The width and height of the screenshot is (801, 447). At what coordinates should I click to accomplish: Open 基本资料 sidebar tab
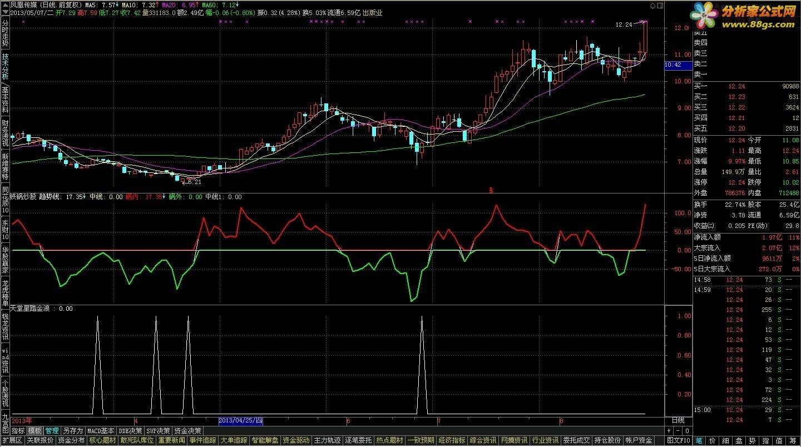click(x=5, y=100)
